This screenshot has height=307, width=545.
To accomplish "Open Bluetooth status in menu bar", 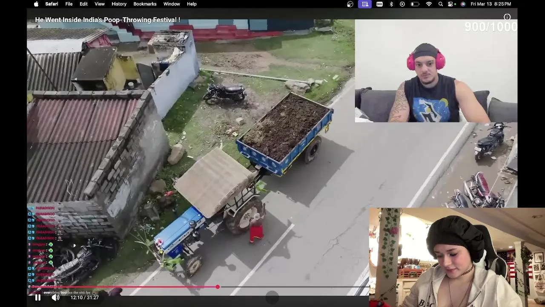I will [x=391, y=4].
